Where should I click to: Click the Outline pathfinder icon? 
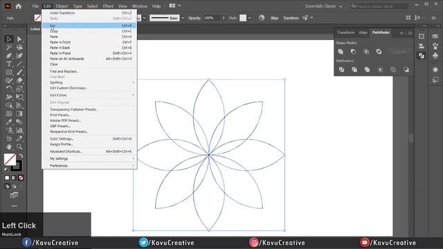(393, 69)
